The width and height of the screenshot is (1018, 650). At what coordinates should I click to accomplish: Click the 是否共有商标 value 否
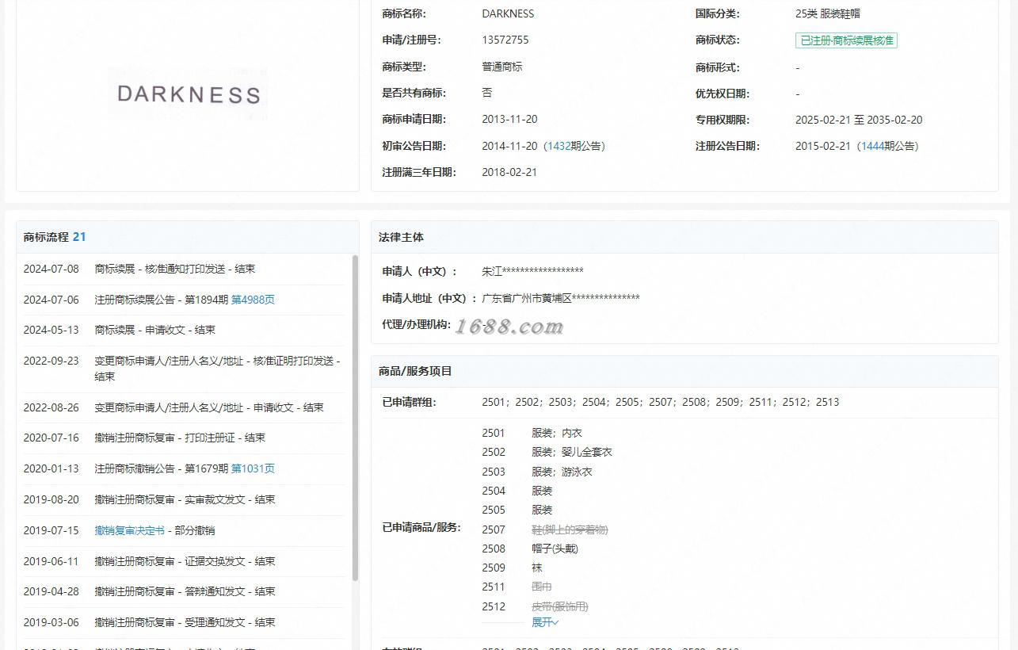pyautogui.click(x=487, y=93)
